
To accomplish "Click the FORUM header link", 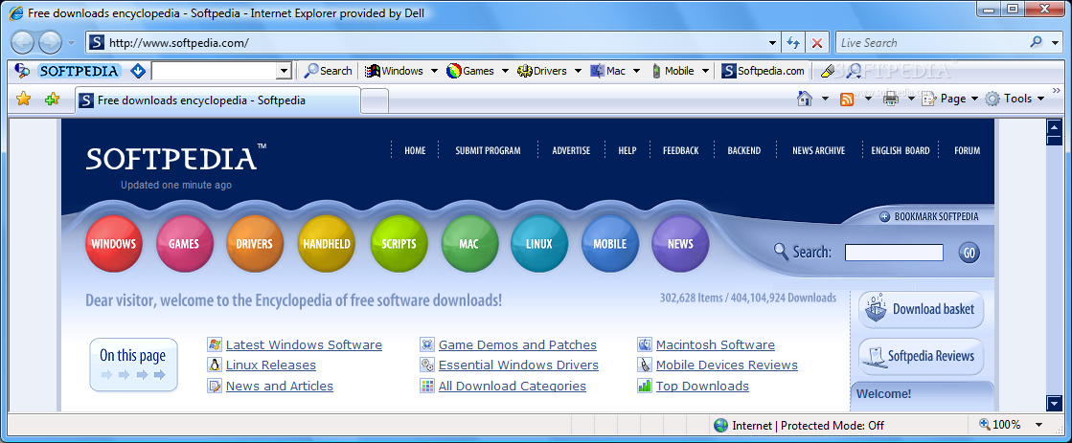I will tap(968, 150).
